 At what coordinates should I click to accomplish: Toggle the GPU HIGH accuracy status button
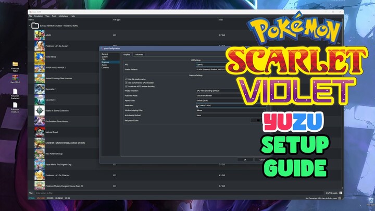[41, 198]
